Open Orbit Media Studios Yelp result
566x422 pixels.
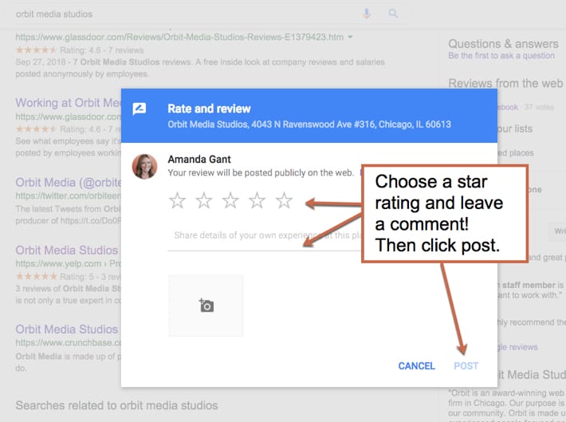coord(67,250)
